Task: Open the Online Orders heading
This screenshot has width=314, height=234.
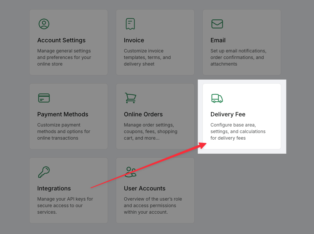Action: (143, 114)
